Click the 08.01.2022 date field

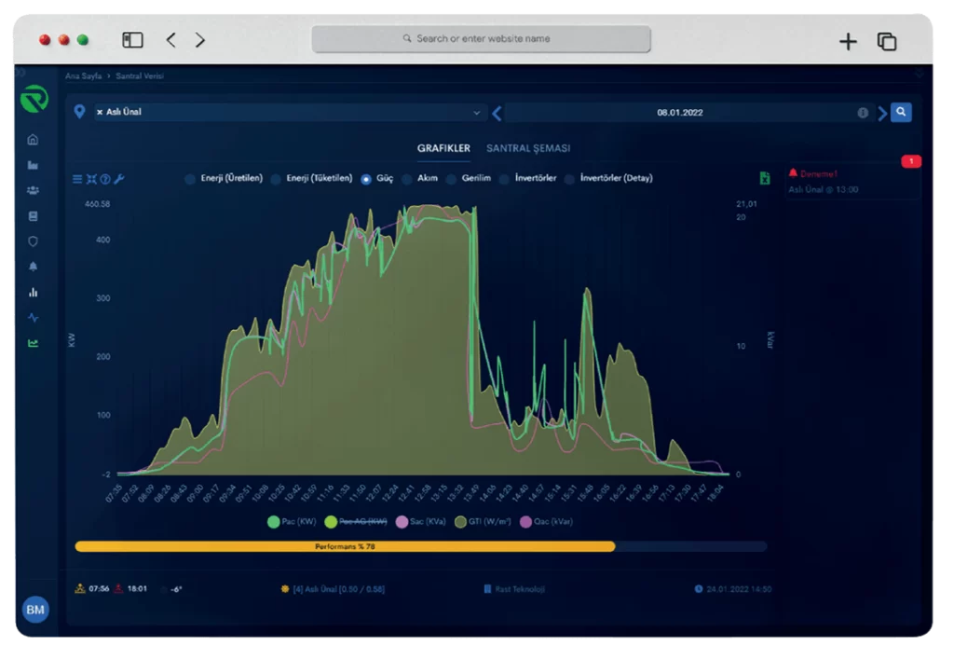point(679,113)
